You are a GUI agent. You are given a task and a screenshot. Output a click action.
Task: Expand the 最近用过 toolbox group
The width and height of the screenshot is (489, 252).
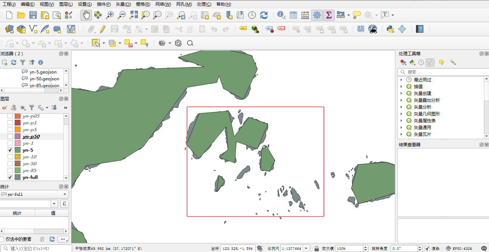tap(401, 80)
